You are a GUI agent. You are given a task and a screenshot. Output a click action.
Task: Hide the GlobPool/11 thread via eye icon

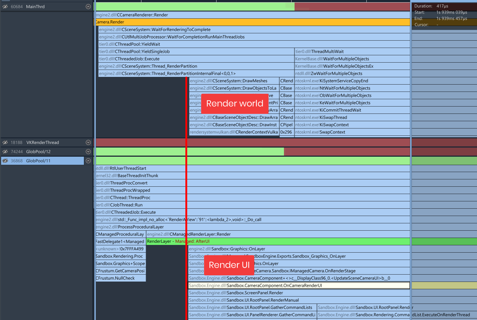tap(5, 161)
